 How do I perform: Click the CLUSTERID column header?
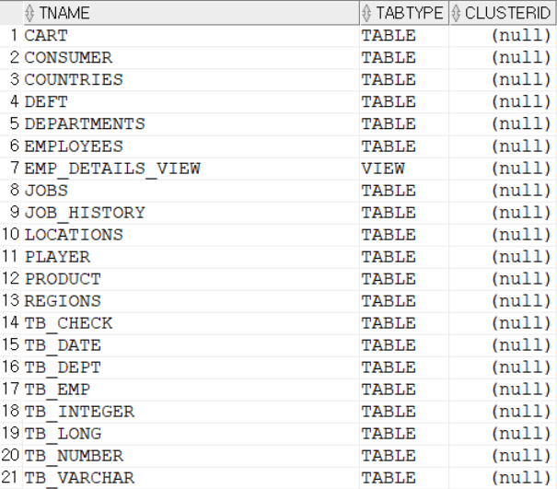[503, 13]
